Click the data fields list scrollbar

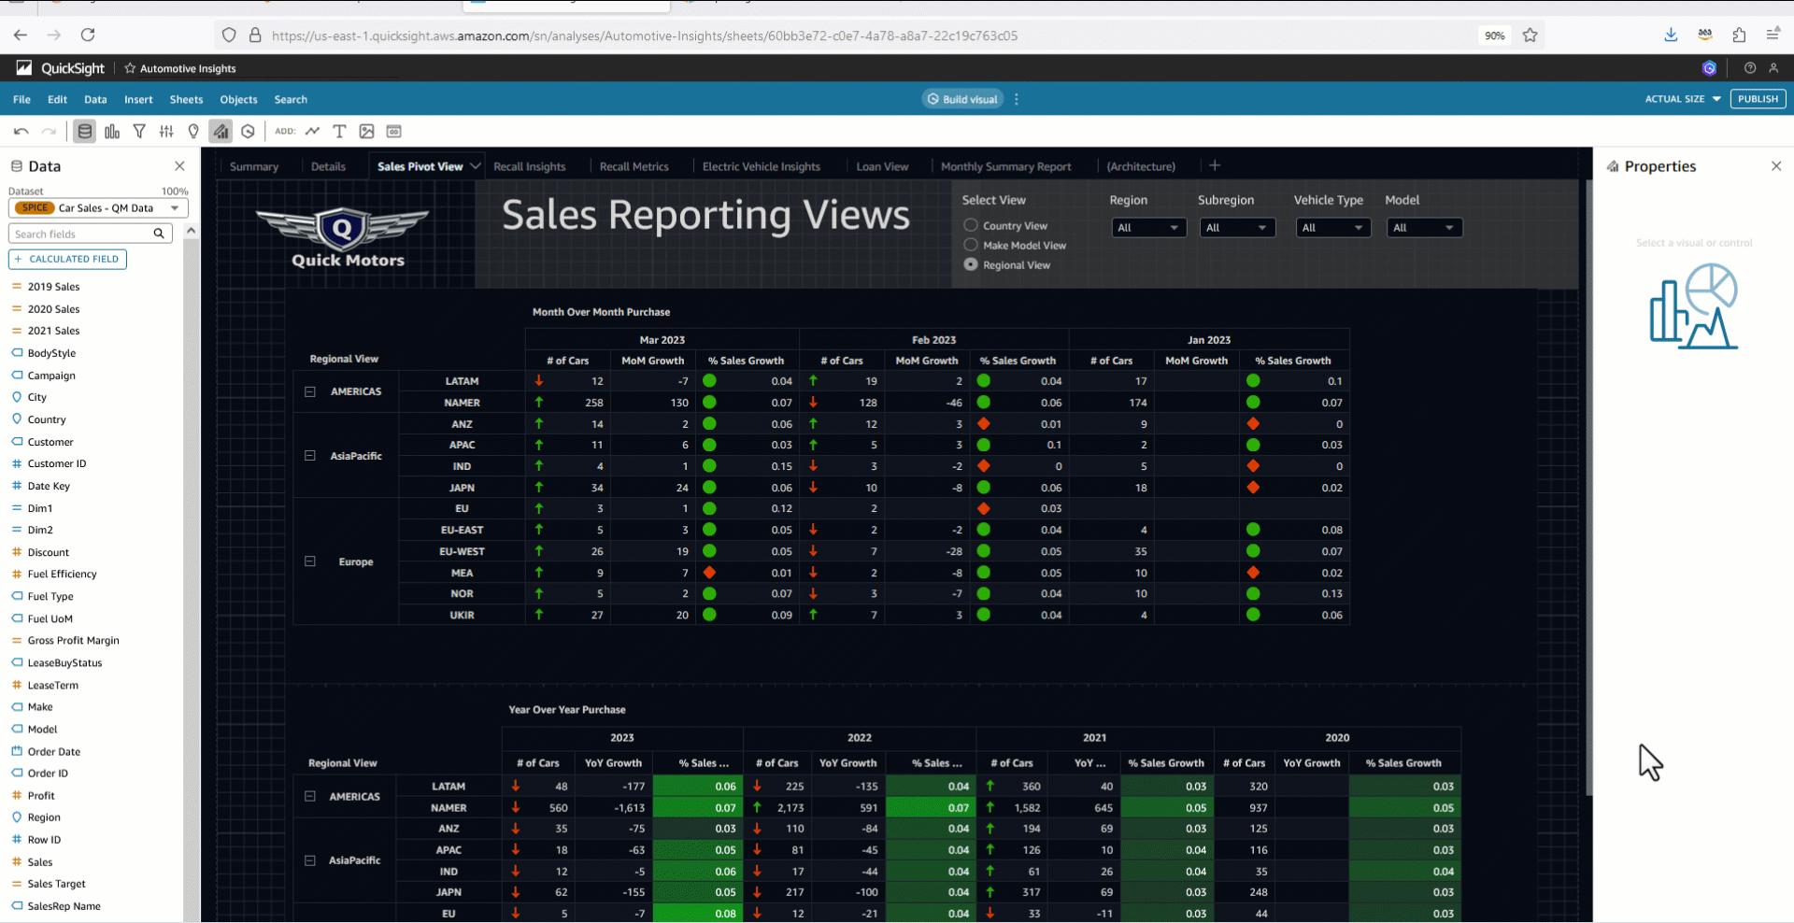(x=191, y=561)
